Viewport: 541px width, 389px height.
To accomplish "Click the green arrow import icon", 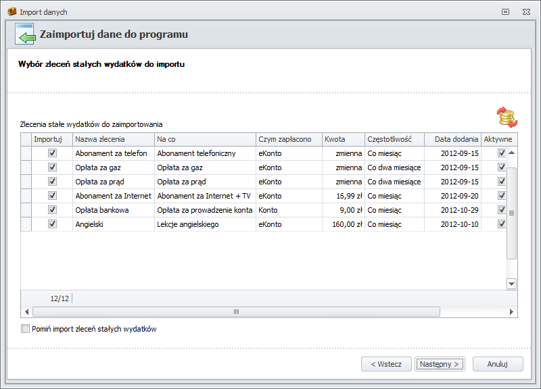I will tap(25, 34).
